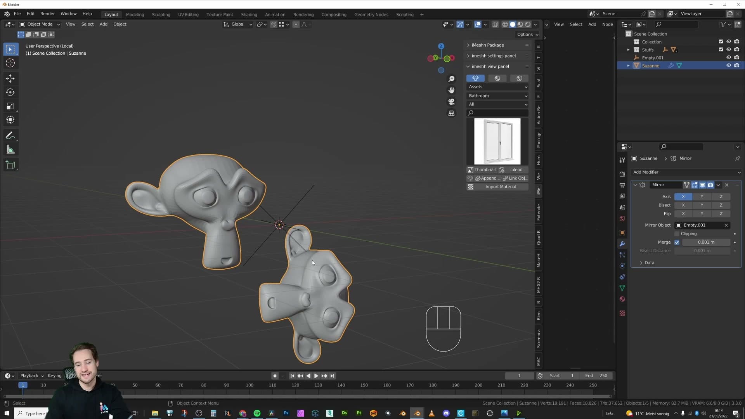Switch to Wireframe viewport shading

point(505,24)
